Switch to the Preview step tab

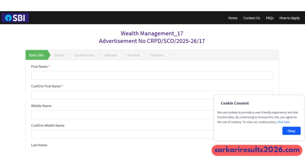pos(133,55)
